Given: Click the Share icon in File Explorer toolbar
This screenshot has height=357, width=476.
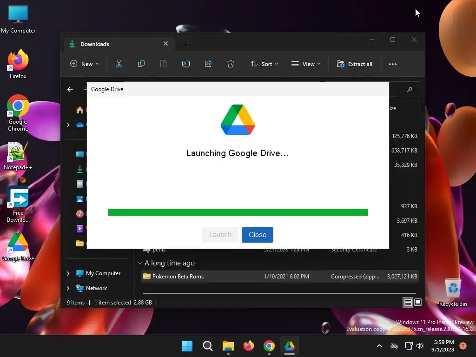Looking at the screenshot, I should point(208,64).
